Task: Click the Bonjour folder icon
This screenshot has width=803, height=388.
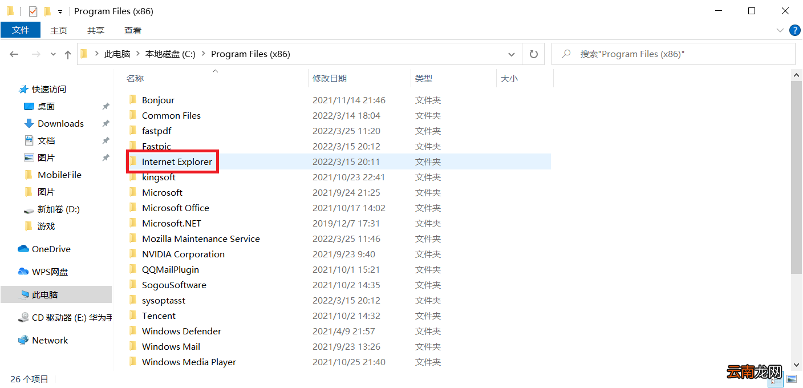Action: 133,100
